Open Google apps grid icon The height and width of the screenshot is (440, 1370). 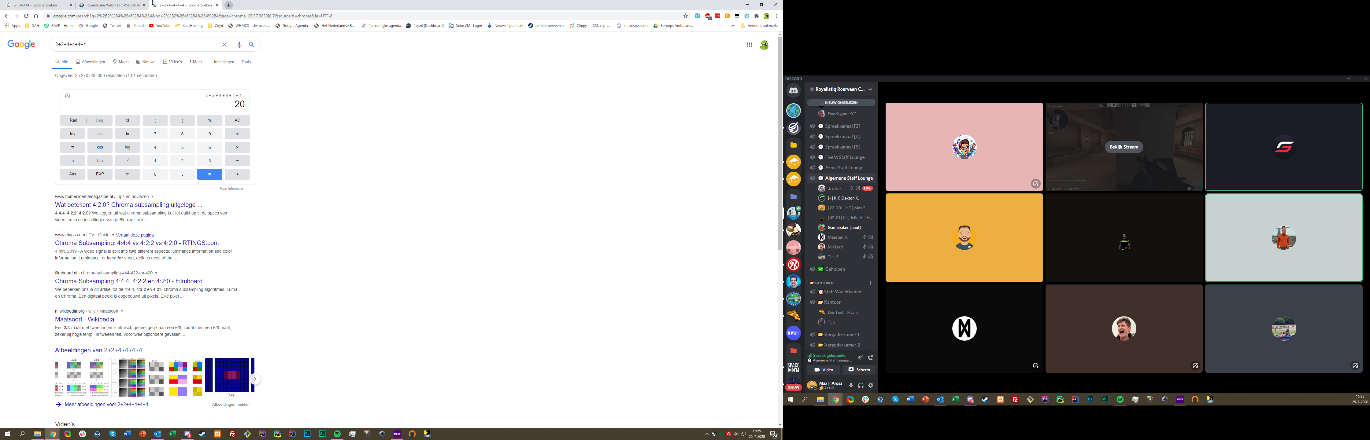[749, 45]
